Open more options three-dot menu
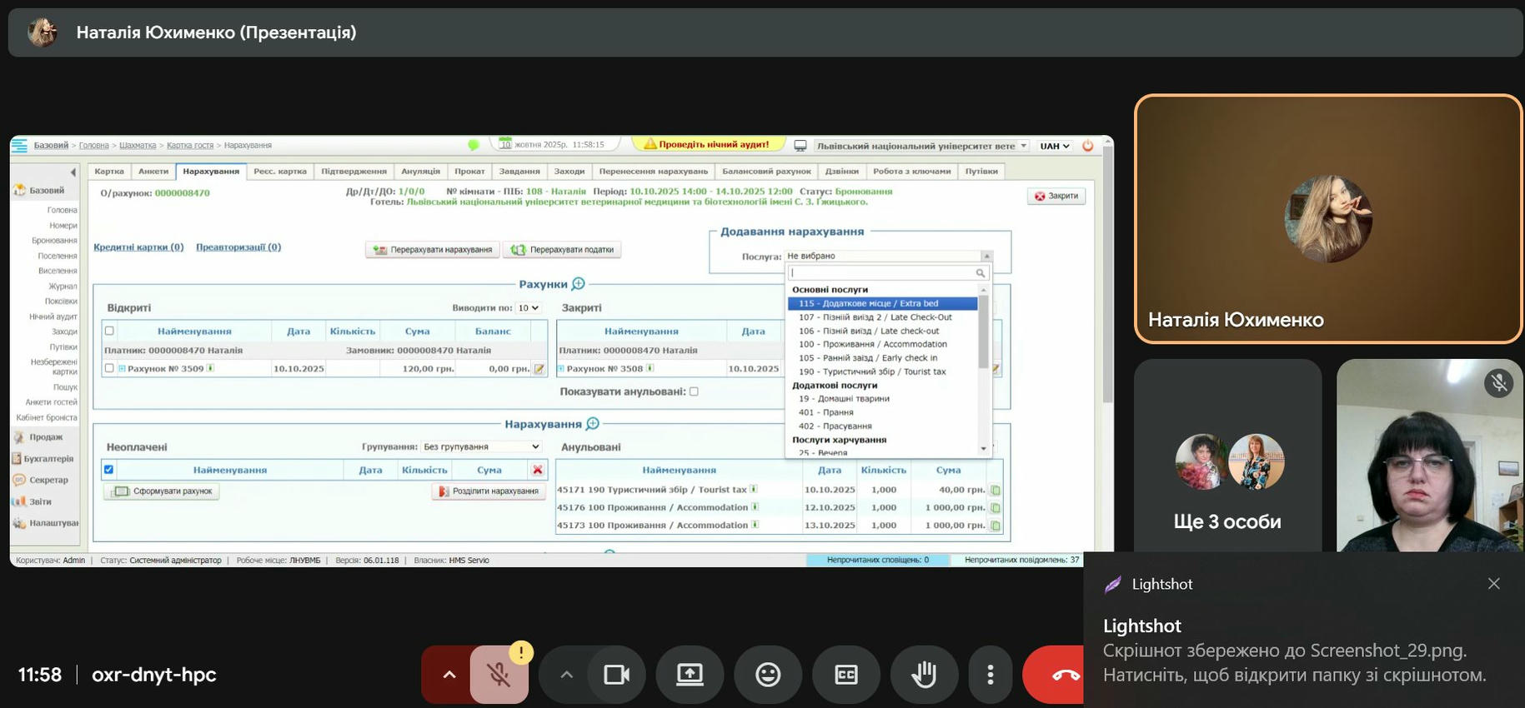The height and width of the screenshot is (708, 1525). pyautogui.click(x=990, y=675)
